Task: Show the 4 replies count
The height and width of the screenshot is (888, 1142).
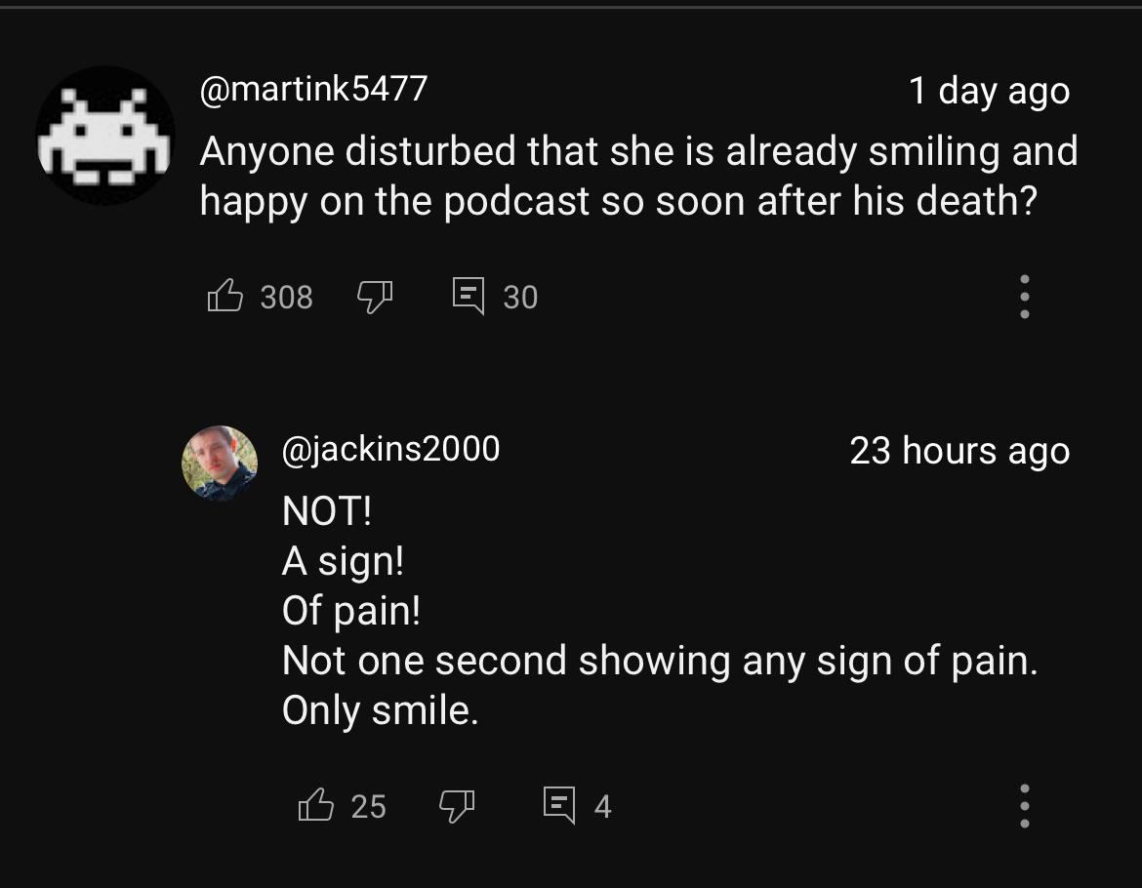Action: pos(602,806)
